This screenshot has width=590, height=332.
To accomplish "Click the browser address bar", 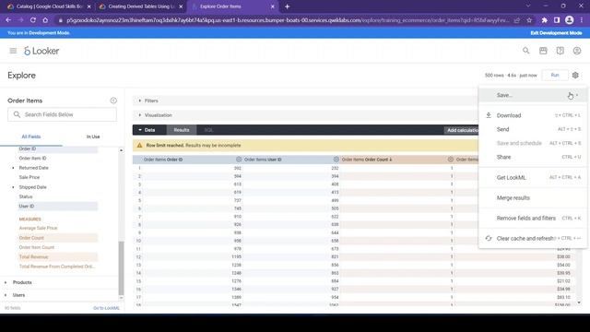I will point(287,20).
